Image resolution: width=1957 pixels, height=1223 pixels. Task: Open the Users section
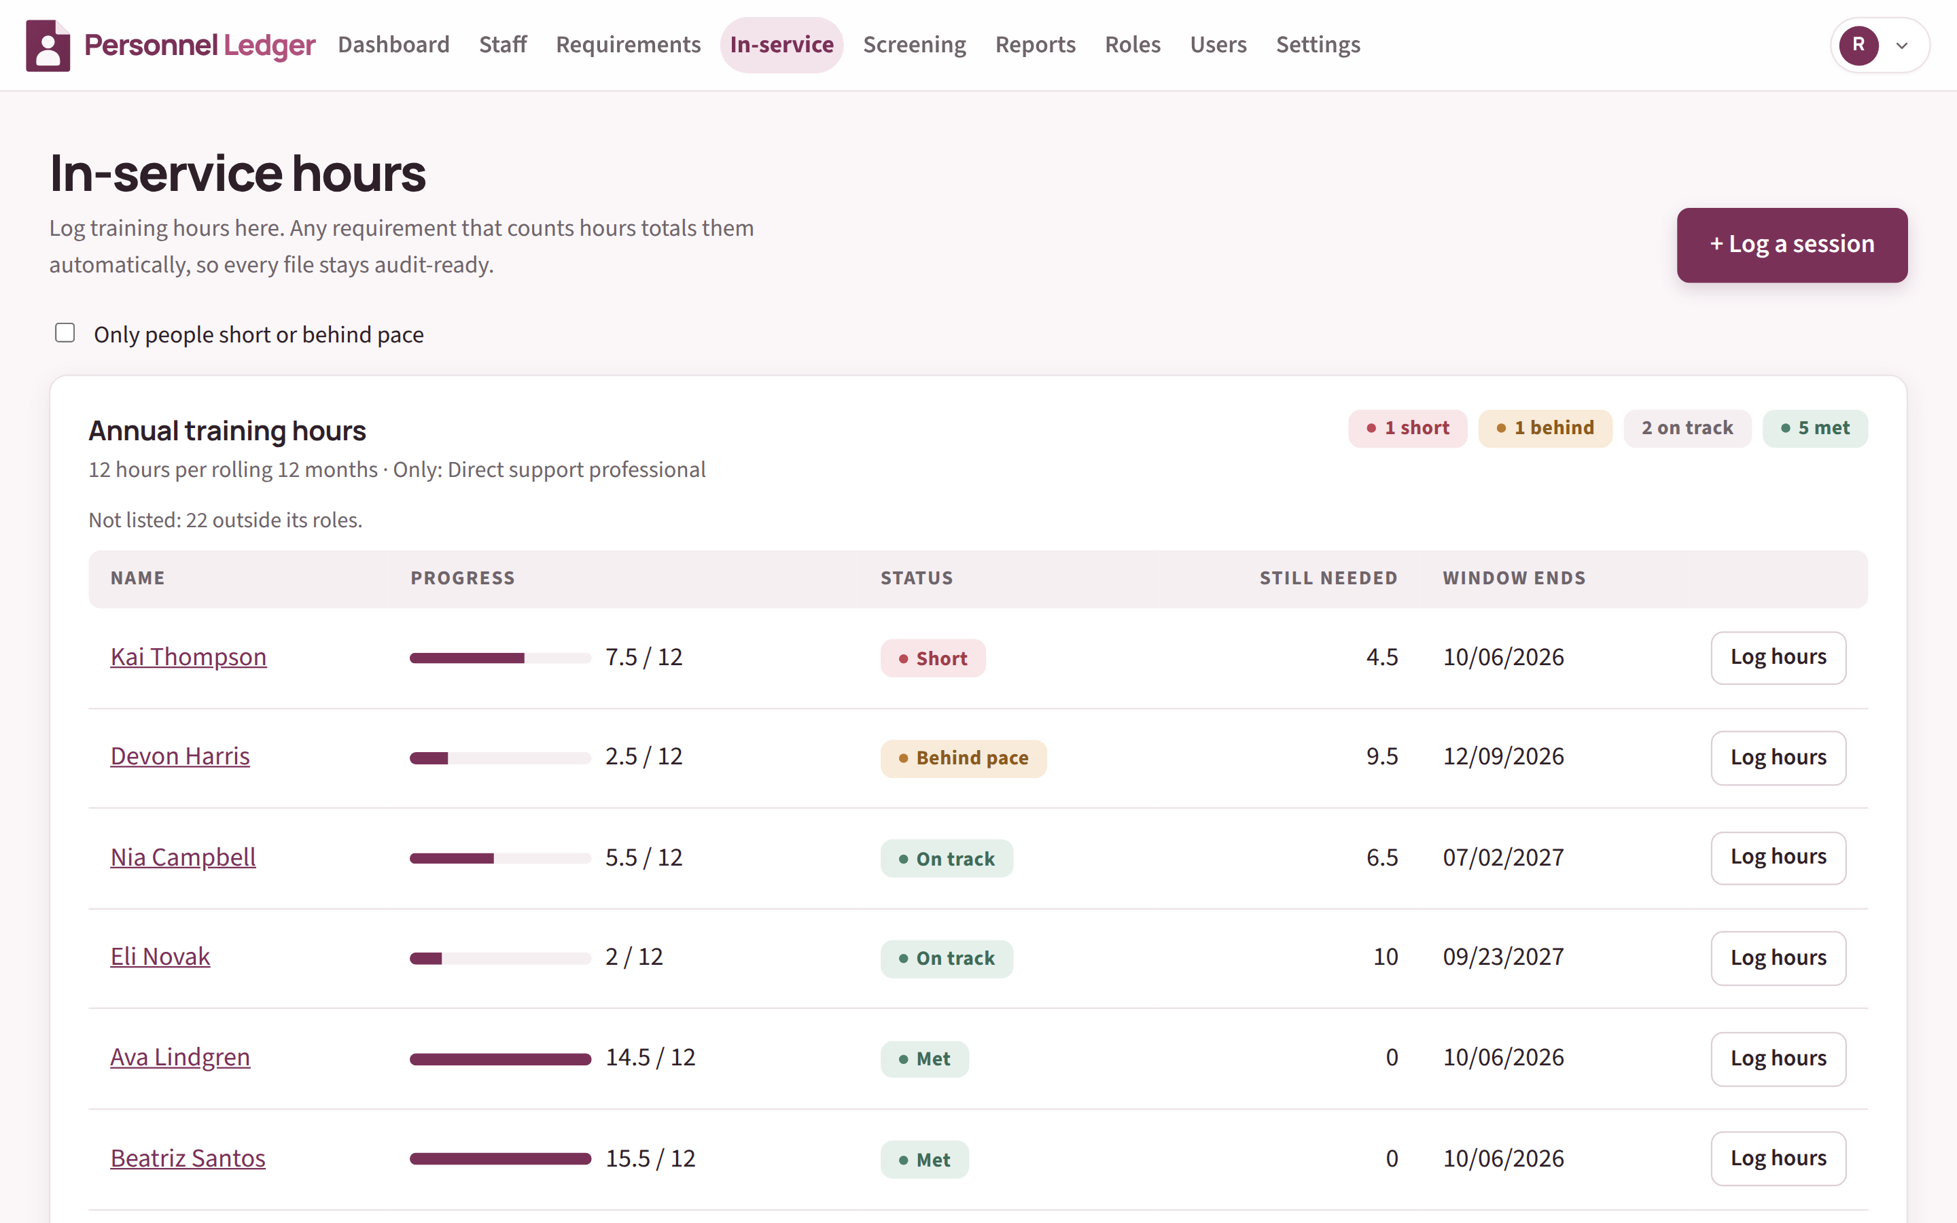point(1218,44)
